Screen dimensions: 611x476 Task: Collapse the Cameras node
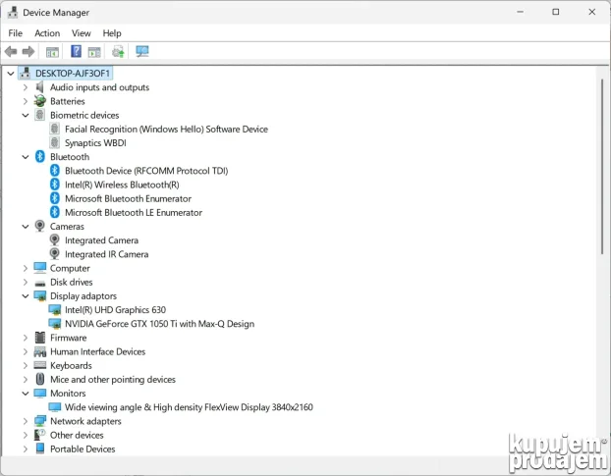[26, 226]
